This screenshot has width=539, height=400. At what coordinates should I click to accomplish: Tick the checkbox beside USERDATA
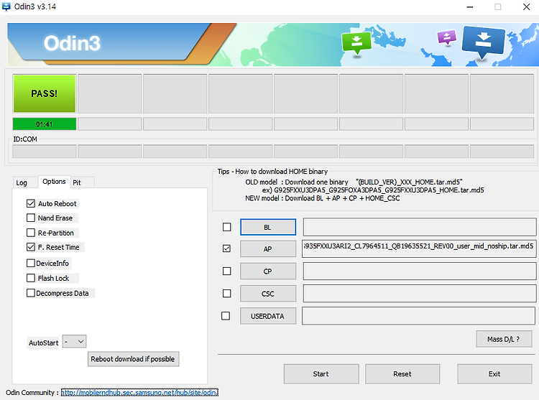[226, 316]
